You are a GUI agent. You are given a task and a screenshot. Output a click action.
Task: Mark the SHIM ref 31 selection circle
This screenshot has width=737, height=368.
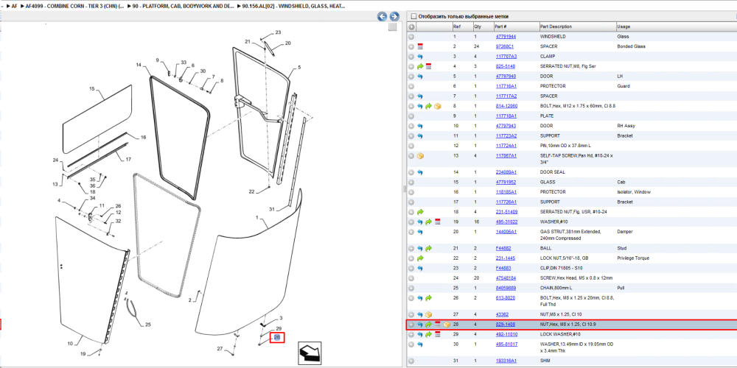(x=411, y=361)
